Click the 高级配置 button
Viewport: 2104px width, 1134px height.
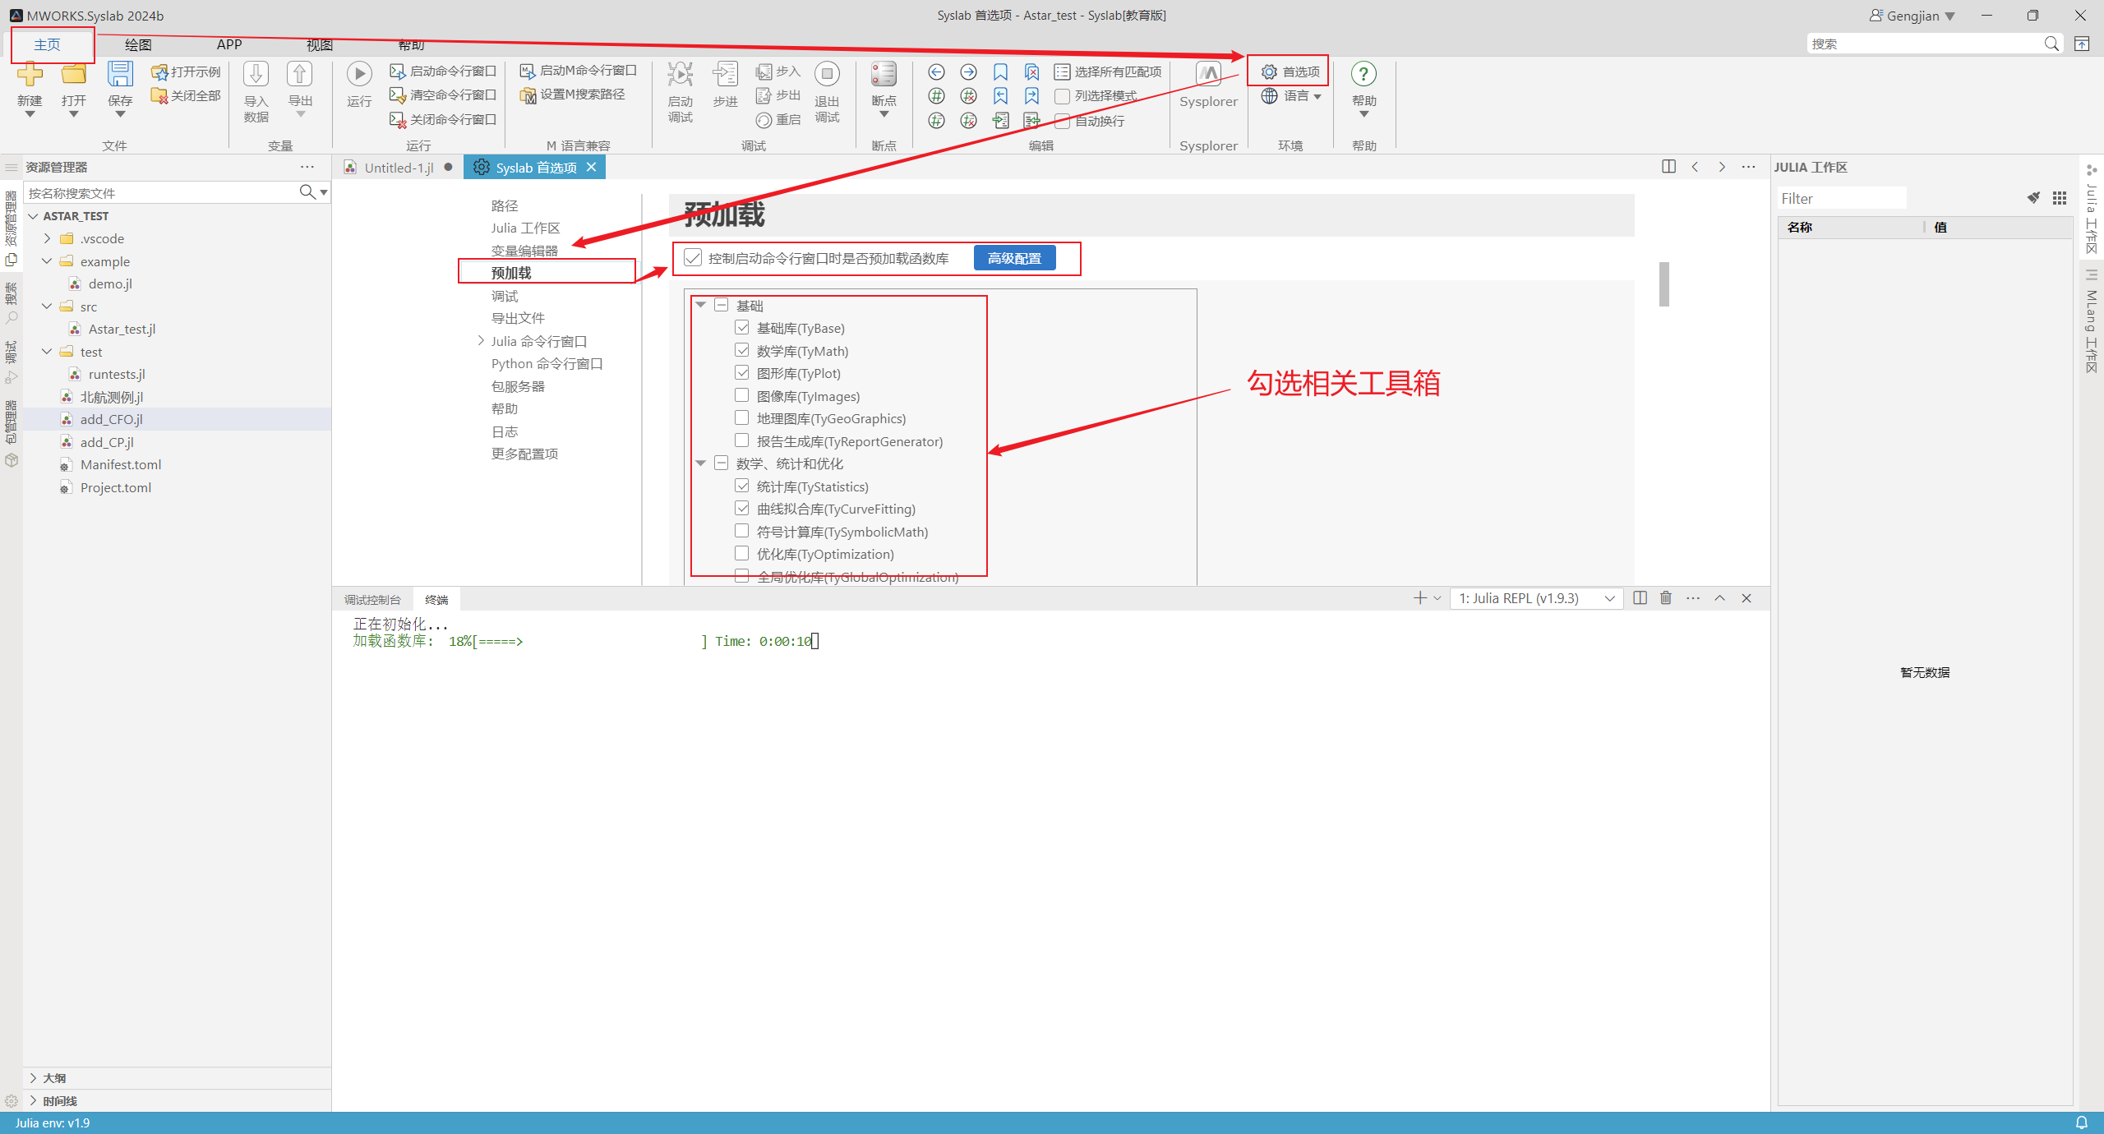[x=1014, y=258]
